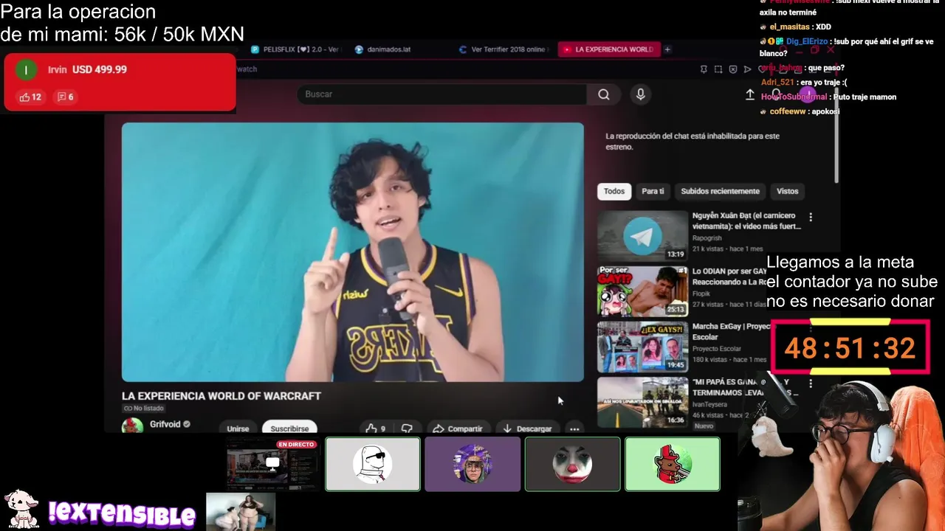The image size is (945, 531).
Task: Click the search magnifier button
Action: point(603,94)
